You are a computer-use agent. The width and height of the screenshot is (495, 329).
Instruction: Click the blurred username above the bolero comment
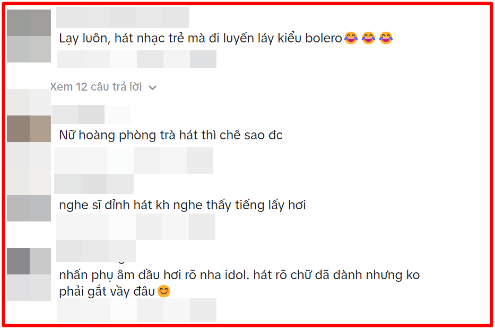(x=123, y=17)
